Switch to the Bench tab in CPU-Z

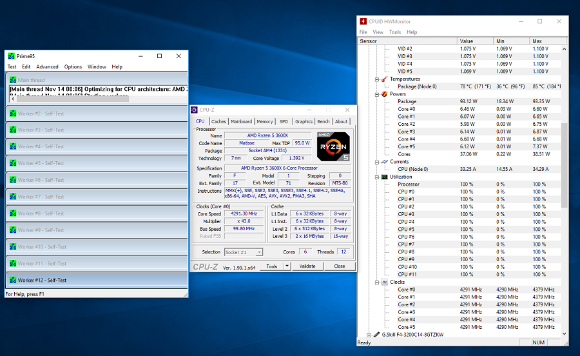tap(324, 121)
